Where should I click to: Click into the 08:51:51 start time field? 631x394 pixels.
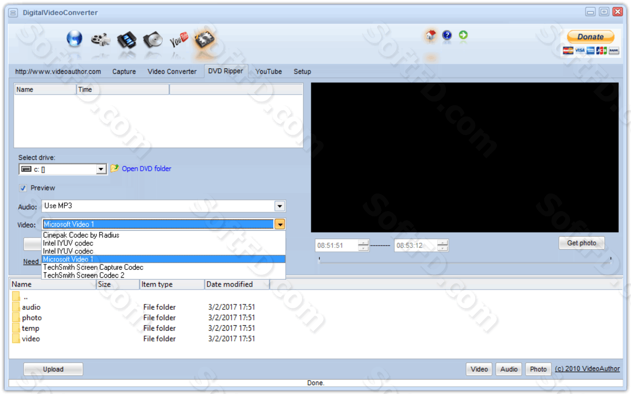coord(337,246)
